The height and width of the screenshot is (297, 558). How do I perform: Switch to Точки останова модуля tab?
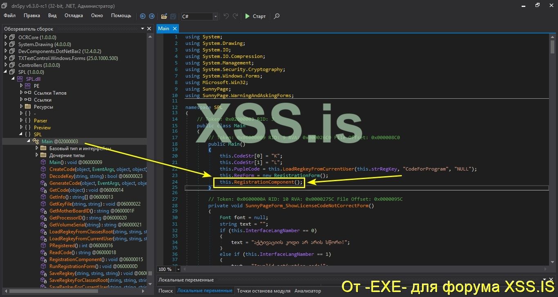pyautogui.click(x=263, y=290)
